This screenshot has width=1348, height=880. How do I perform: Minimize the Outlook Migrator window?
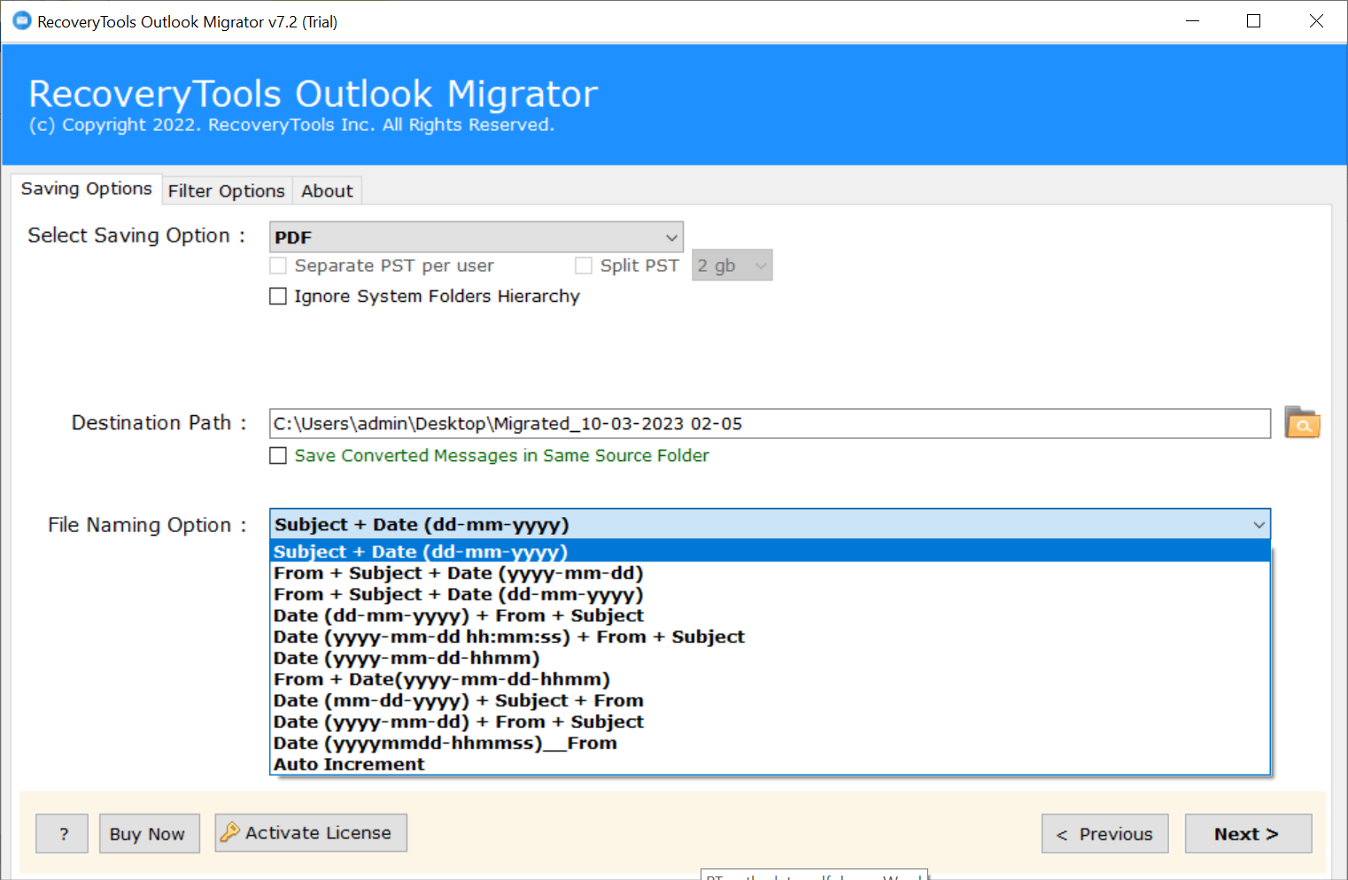coord(1193,21)
